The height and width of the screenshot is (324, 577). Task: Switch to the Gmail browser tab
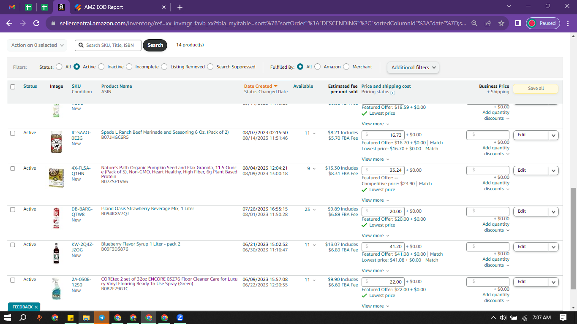(x=12, y=7)
